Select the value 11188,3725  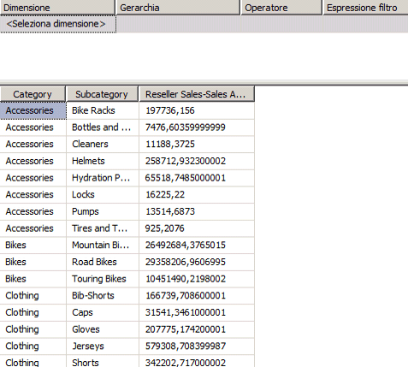point(197,145)
